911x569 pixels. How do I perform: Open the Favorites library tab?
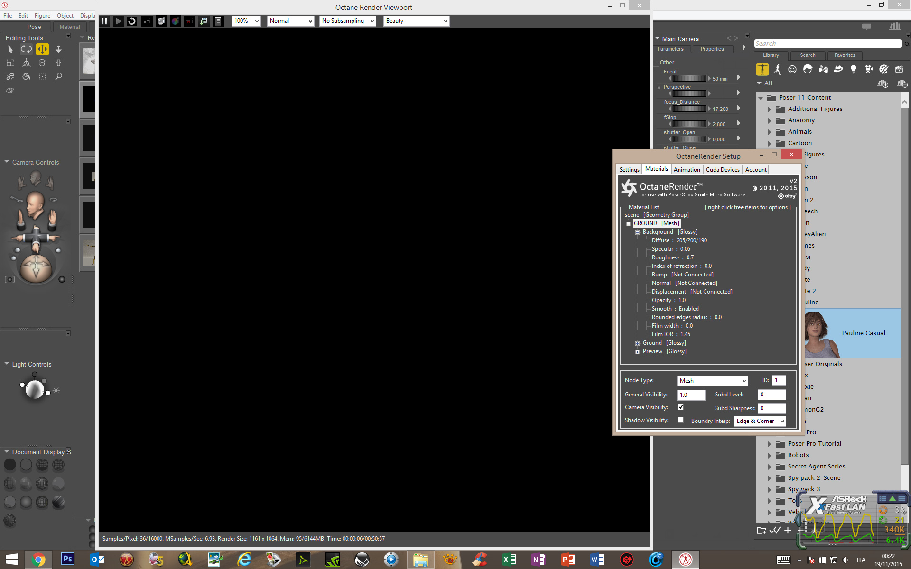tap(845, 55)
